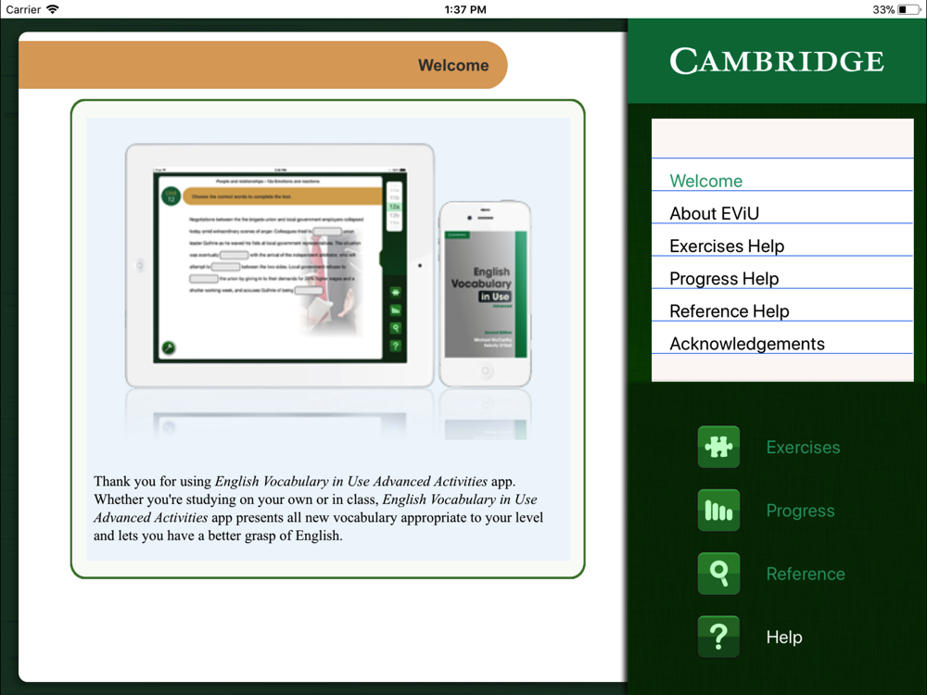The width and height of the screenshot is (927, 695).
Task: Tap the Carrier label in status bar
Action: tap(23, 9)
